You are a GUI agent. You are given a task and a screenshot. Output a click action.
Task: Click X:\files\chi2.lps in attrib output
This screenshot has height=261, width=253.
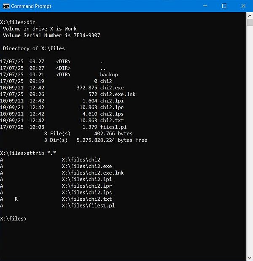click(x=87, y=192)
